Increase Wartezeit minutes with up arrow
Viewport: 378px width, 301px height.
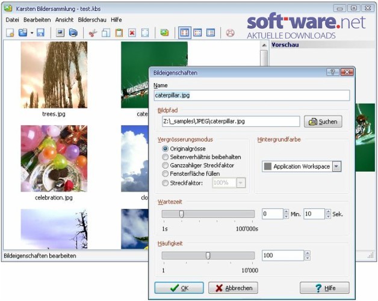(286, 211)
